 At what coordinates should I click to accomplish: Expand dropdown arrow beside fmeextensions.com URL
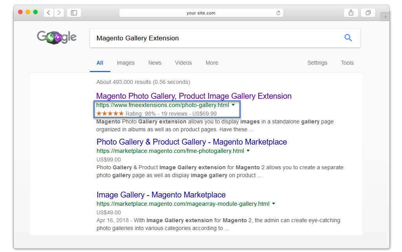(x=233, y=105)
